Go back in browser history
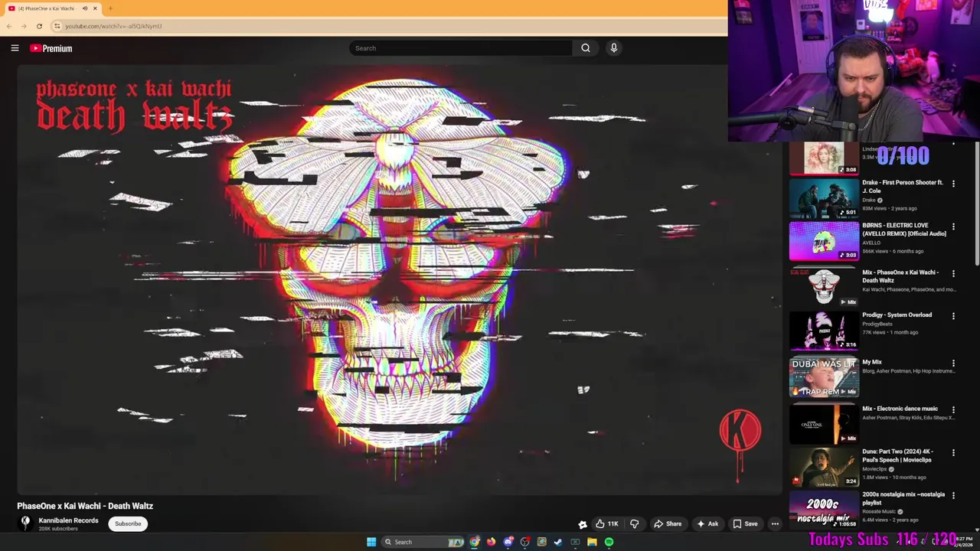 [x=8, y=26]
